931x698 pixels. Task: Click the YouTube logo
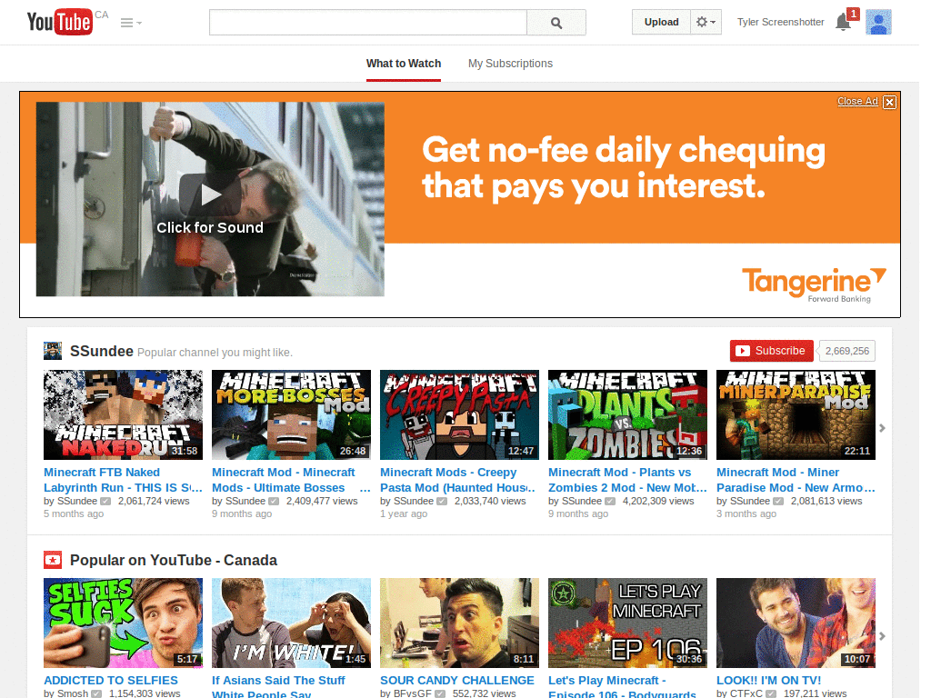tap(60, 22)
